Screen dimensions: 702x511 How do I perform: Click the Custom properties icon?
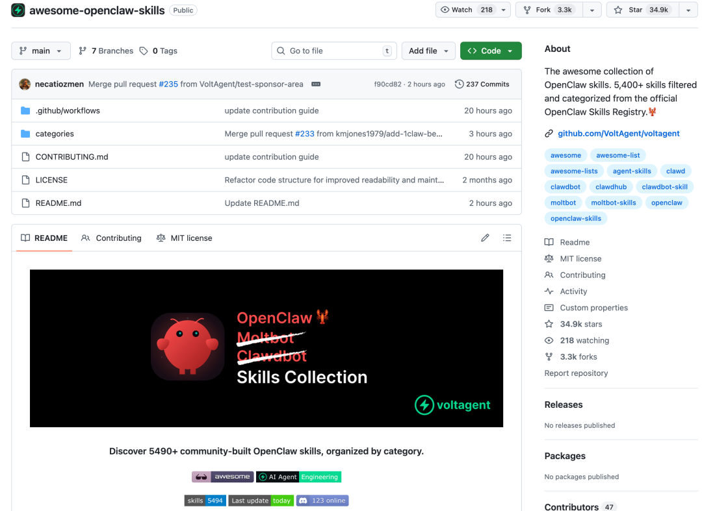tap(549, 308)
